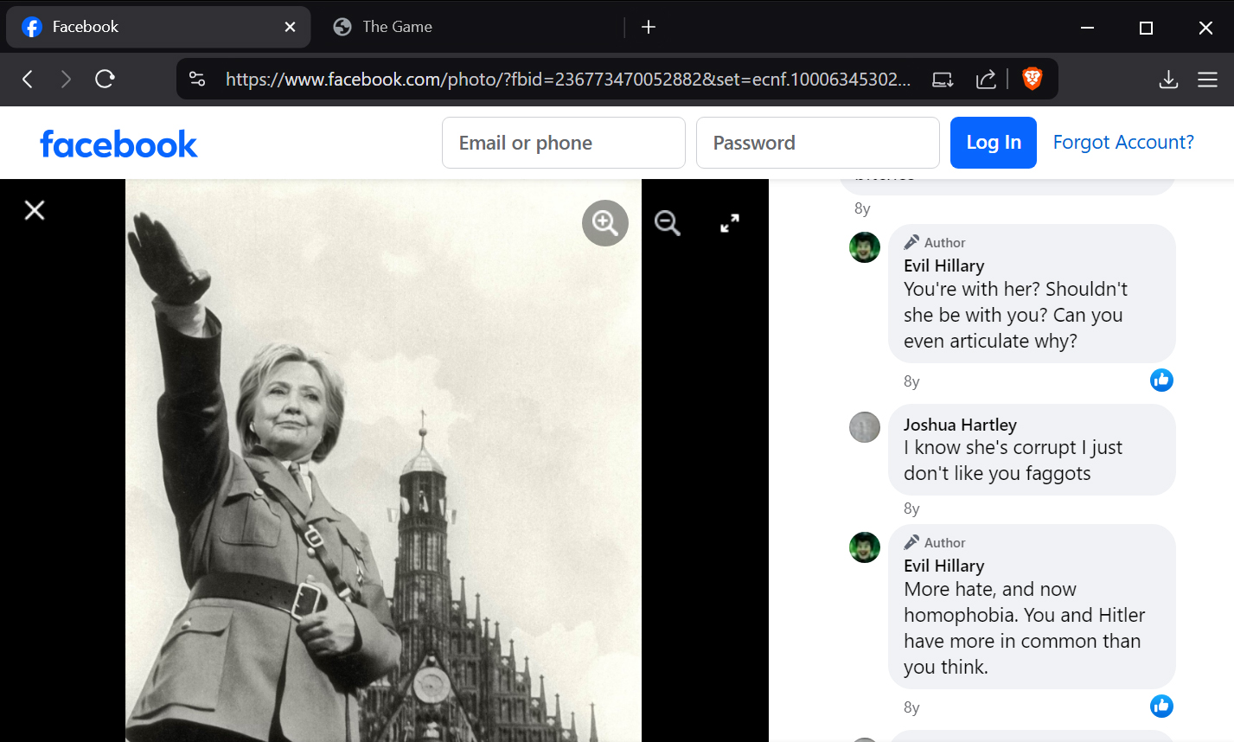The image size is (1234, 742).
Task: Open the Forgot Account? link
Action: (1123, 142)
